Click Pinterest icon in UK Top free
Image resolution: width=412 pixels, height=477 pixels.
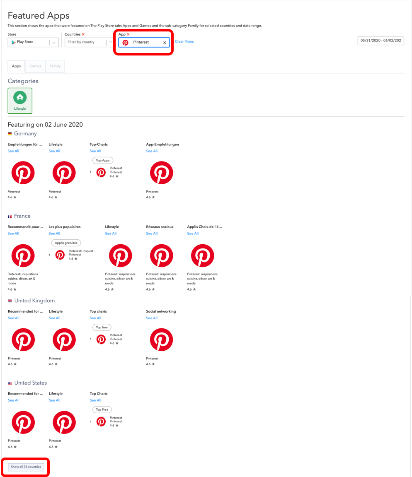pyautogui.click(x=101, y=339)
